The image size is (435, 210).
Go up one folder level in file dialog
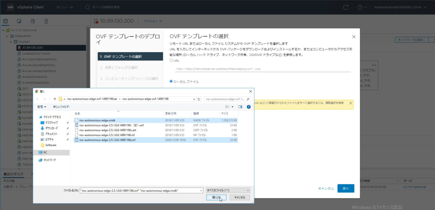tap(55, 99)
